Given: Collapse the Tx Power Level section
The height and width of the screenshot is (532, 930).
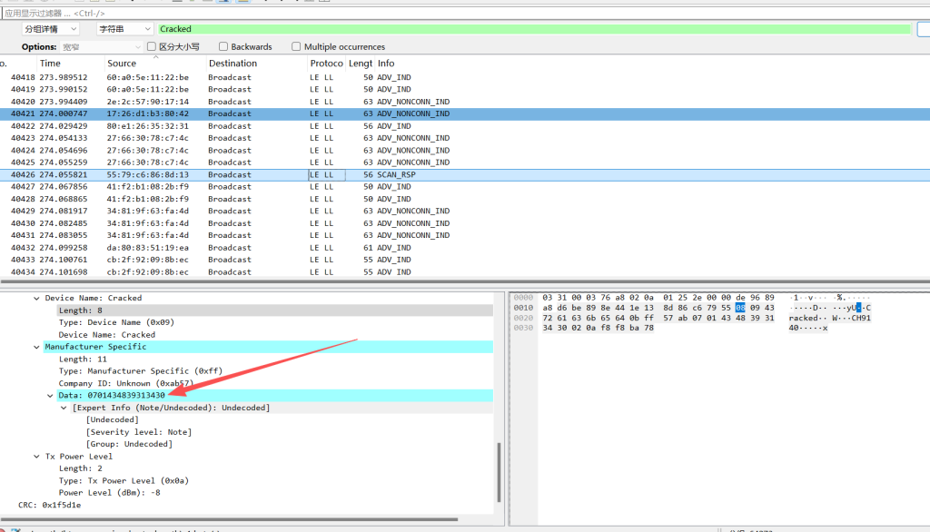Looking at the screenshot, I should (x=37, y=457).
